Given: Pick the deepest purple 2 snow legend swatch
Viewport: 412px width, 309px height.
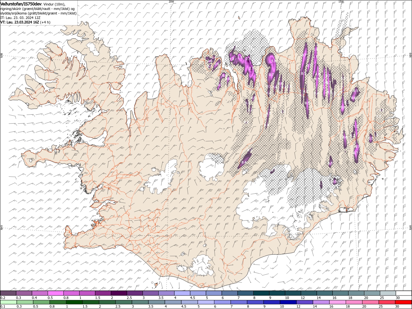Looking at the screenshot, I should coord(119,293).
